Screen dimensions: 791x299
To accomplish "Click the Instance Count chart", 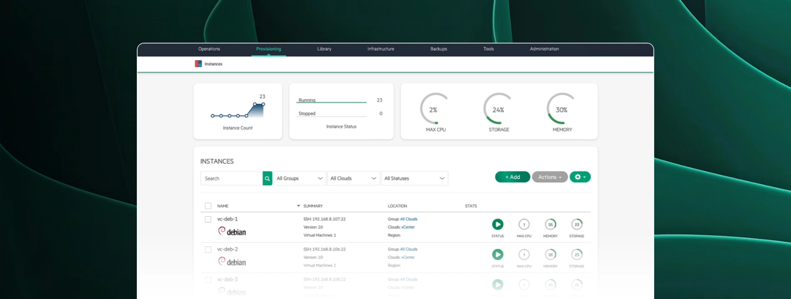I will (238, 110).
